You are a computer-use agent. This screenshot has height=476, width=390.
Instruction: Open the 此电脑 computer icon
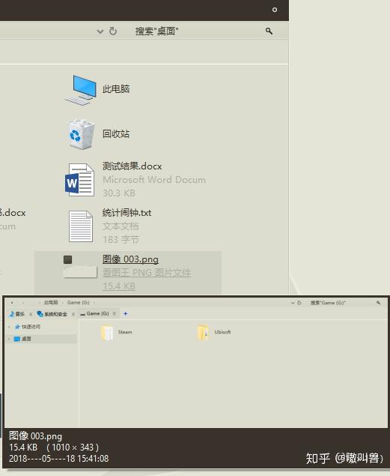tap(81, 90)
